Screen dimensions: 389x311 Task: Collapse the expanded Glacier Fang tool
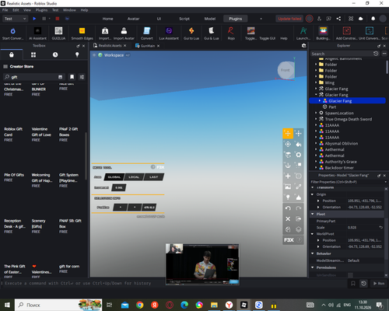coord(316,95)
